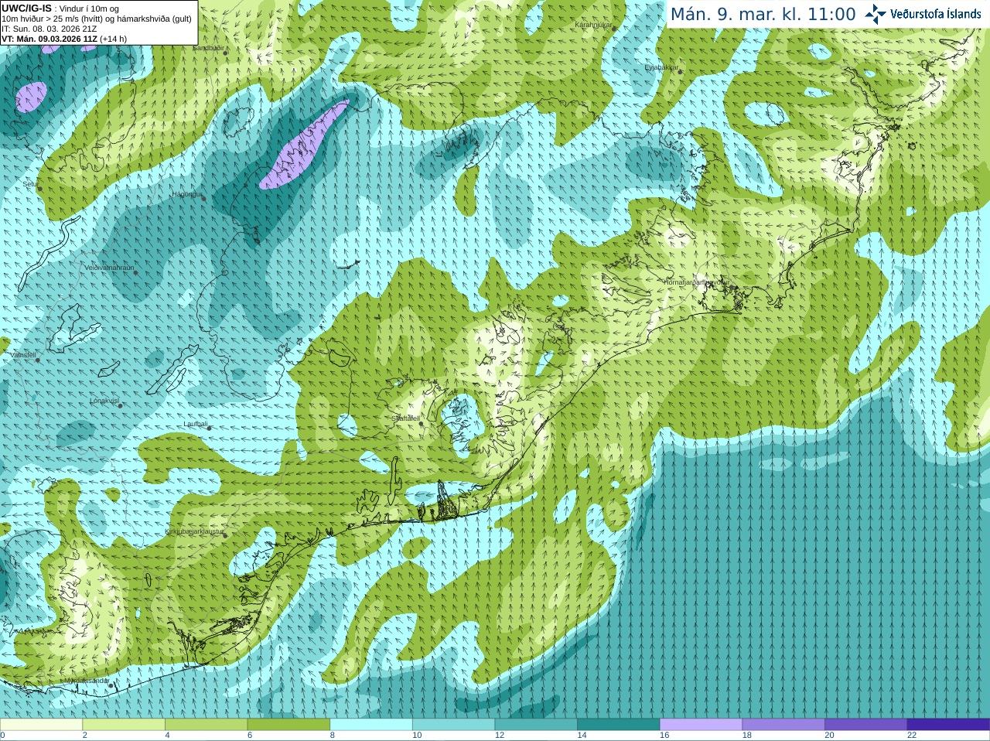
Task: Click the Laufbali station label
Action: [x=196, y=424]
